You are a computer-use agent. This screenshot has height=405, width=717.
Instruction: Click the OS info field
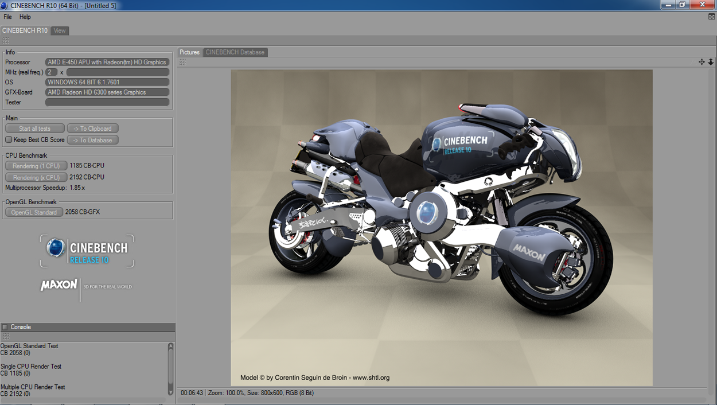107,82
